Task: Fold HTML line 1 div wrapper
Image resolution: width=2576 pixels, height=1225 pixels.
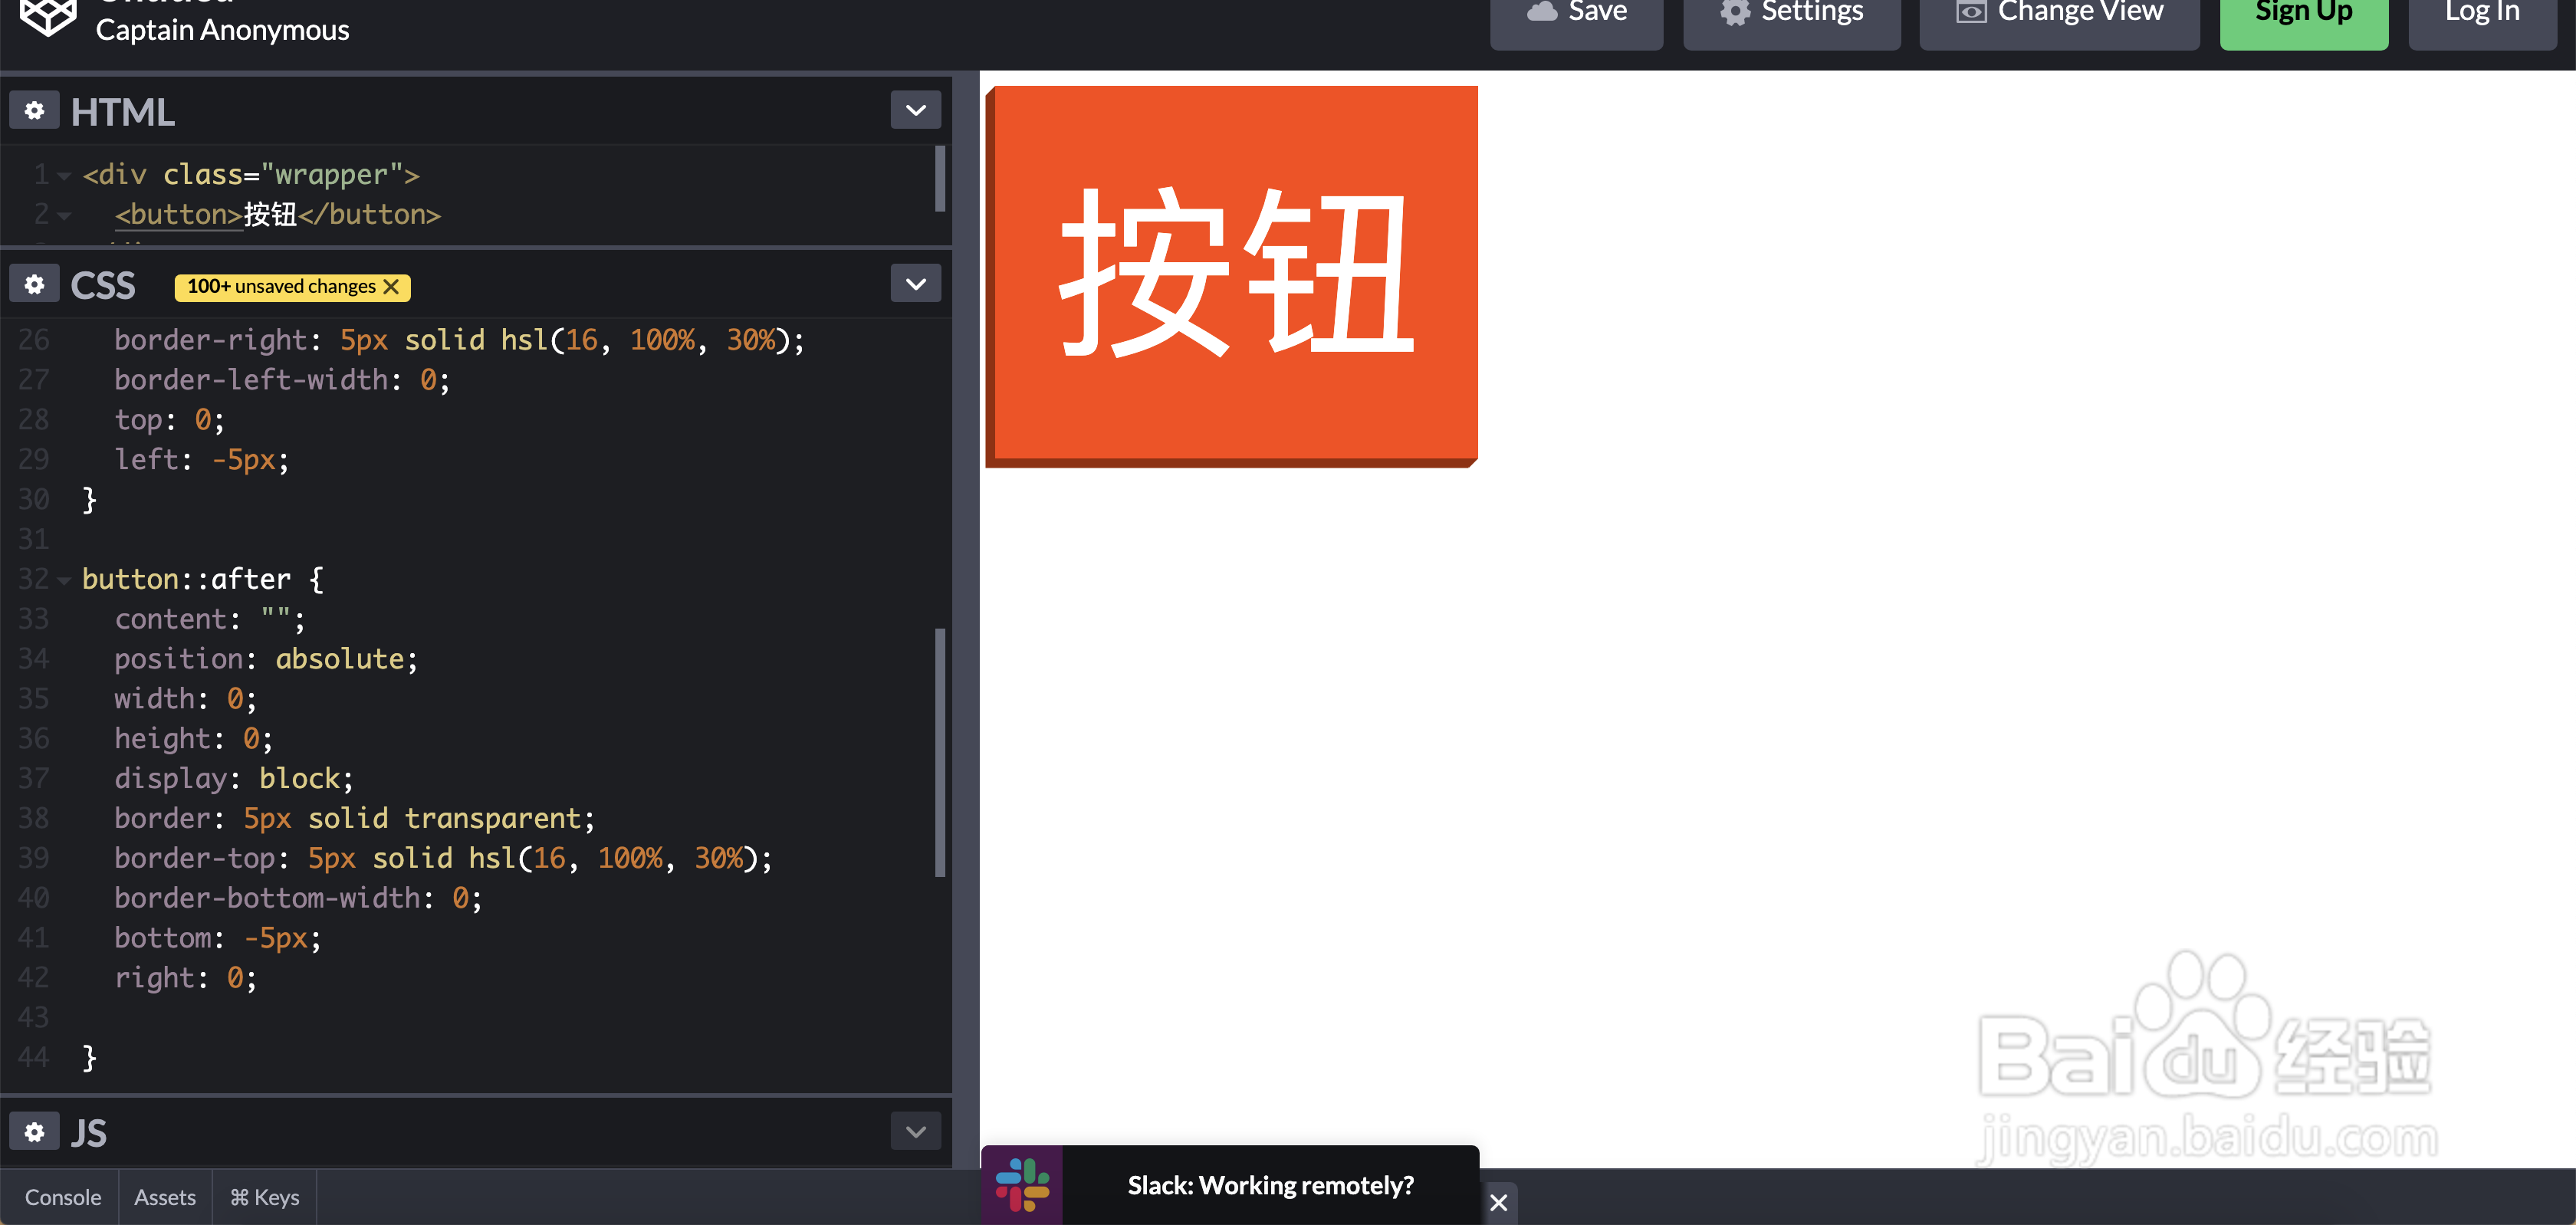Action: tap(64, 176)
